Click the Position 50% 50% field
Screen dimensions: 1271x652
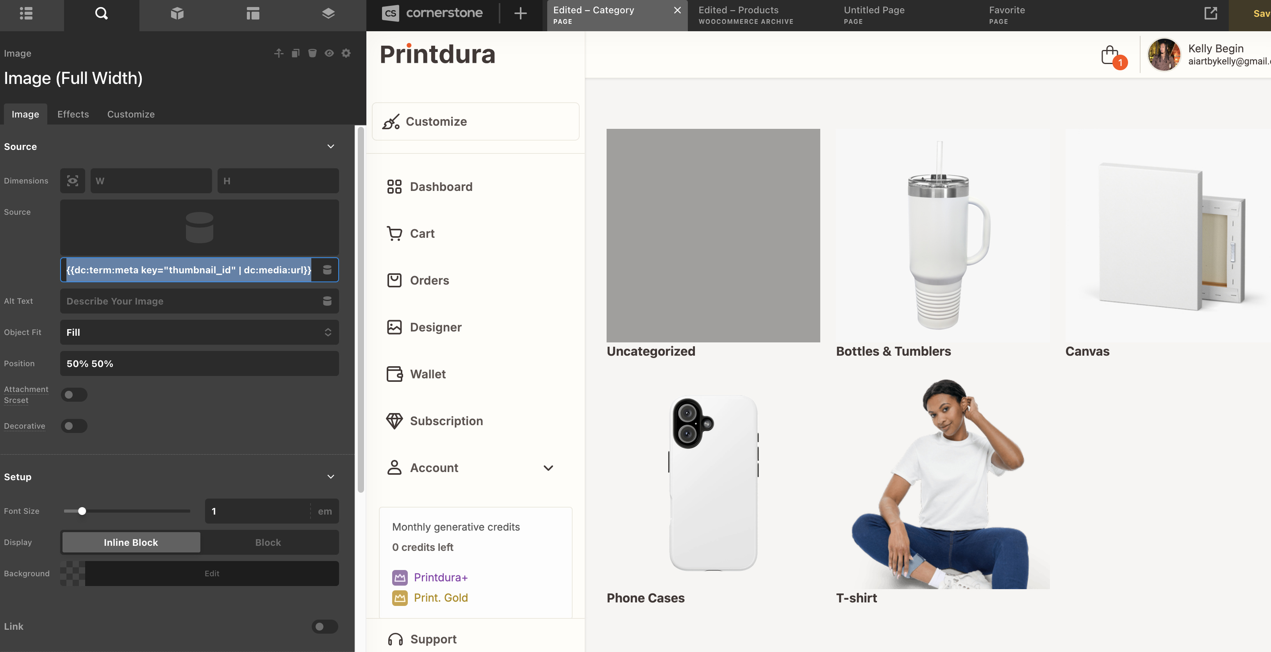click(199, 363)
